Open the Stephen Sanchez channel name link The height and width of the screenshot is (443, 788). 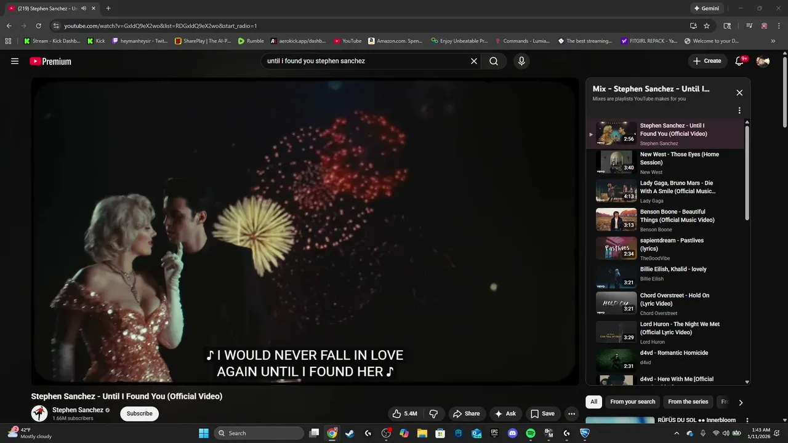pos(78,410)
